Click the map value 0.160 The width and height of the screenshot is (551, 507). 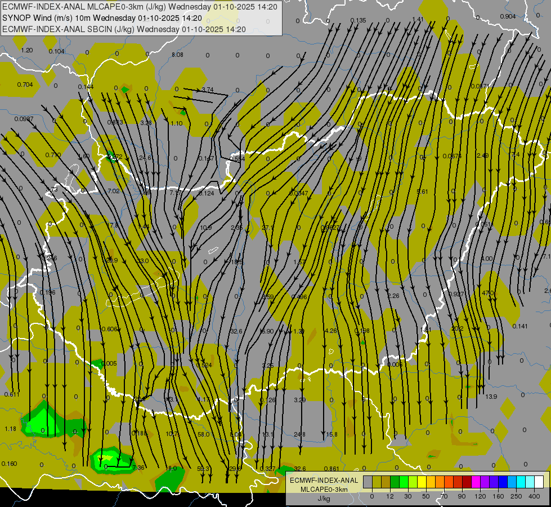[9, 464]
